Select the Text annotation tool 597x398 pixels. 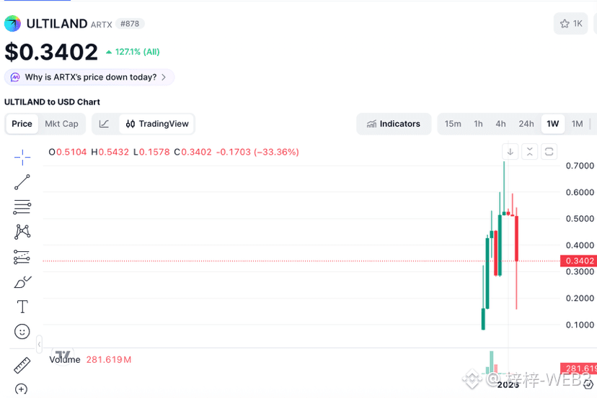click(x=22, y=307)
